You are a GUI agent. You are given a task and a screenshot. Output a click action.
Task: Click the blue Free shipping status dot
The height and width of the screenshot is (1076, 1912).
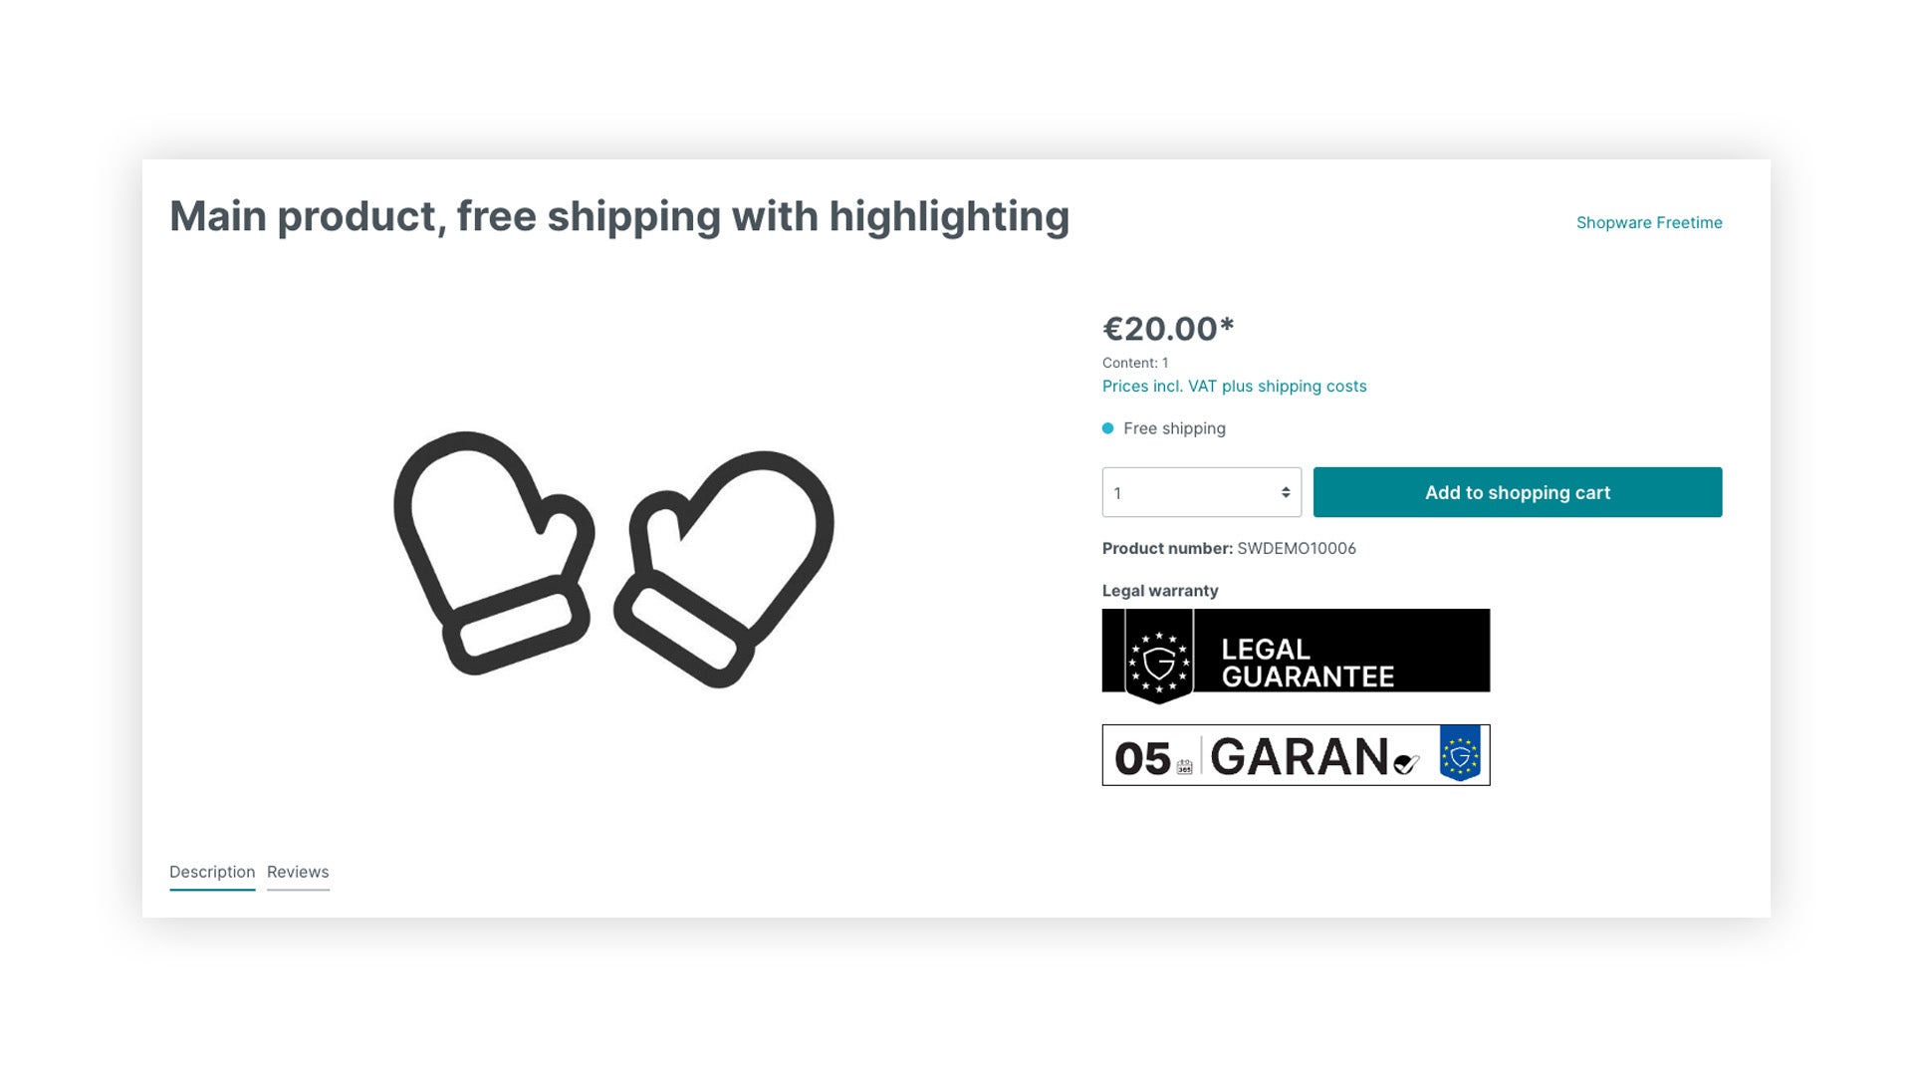(1107, 428)
